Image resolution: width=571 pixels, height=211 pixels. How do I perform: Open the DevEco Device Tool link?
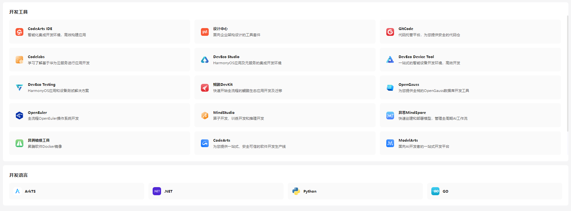(416, 57)
